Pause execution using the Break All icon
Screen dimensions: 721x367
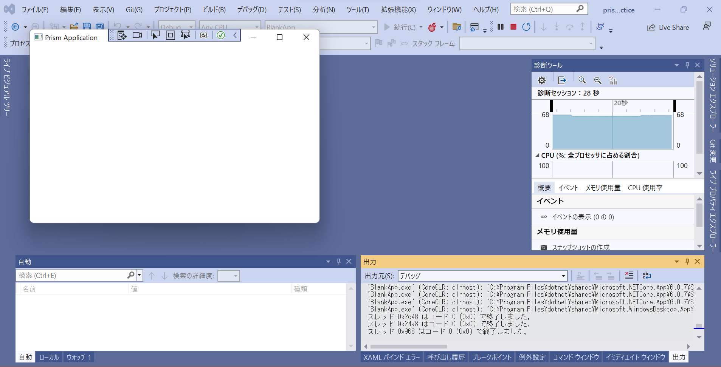click(x=500, y=27)
